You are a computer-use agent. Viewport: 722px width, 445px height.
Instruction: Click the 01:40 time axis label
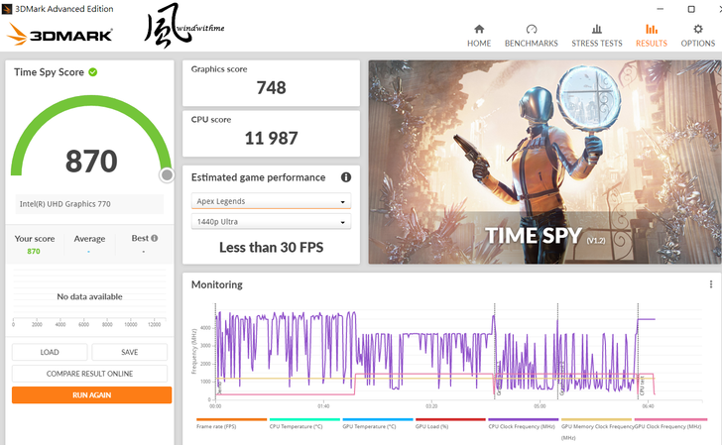(x=323, y=406)
